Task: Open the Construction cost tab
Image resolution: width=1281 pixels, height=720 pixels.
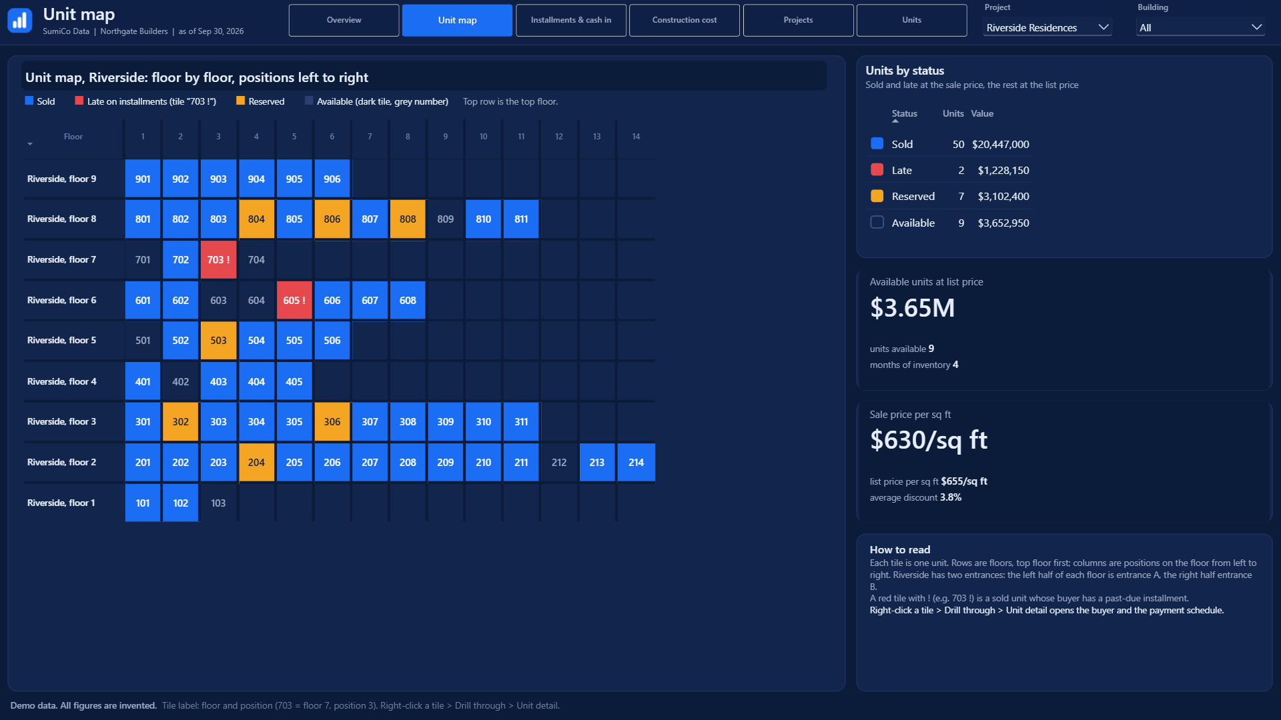Action: pos(685,20)
